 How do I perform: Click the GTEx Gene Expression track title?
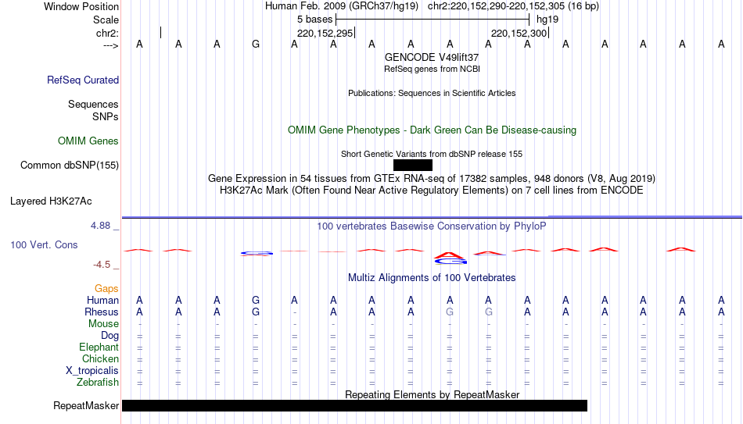point(432,178)
